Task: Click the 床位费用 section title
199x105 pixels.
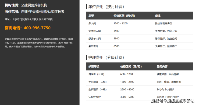Action: click(106, 7)
